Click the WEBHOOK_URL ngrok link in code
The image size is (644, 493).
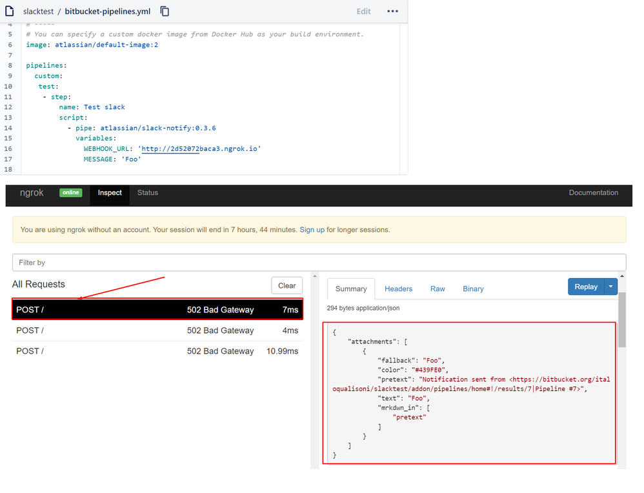pyautogui.click(x=201, y=148)
